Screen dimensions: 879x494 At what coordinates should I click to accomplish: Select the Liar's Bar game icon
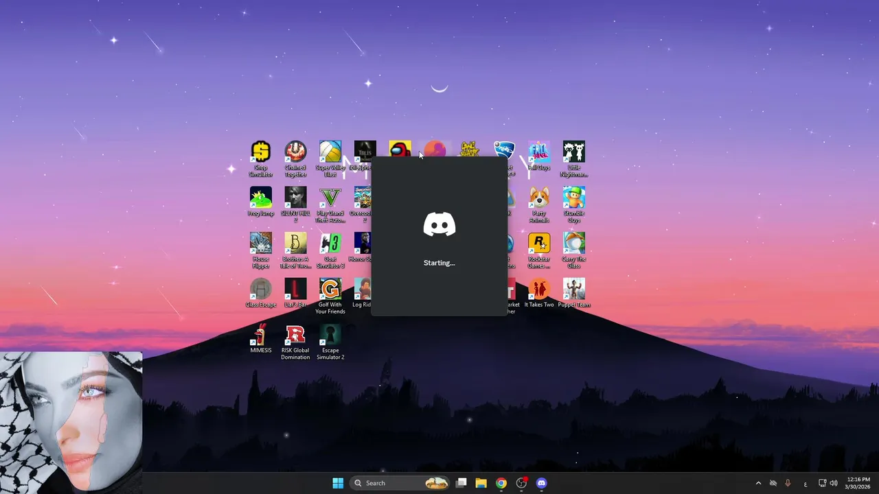coord(295,293)
